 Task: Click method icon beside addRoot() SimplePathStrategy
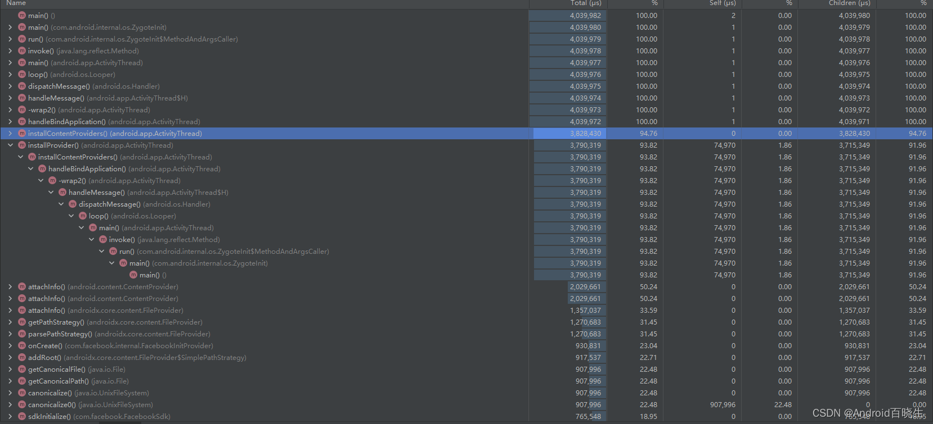(x=22, y=357)
